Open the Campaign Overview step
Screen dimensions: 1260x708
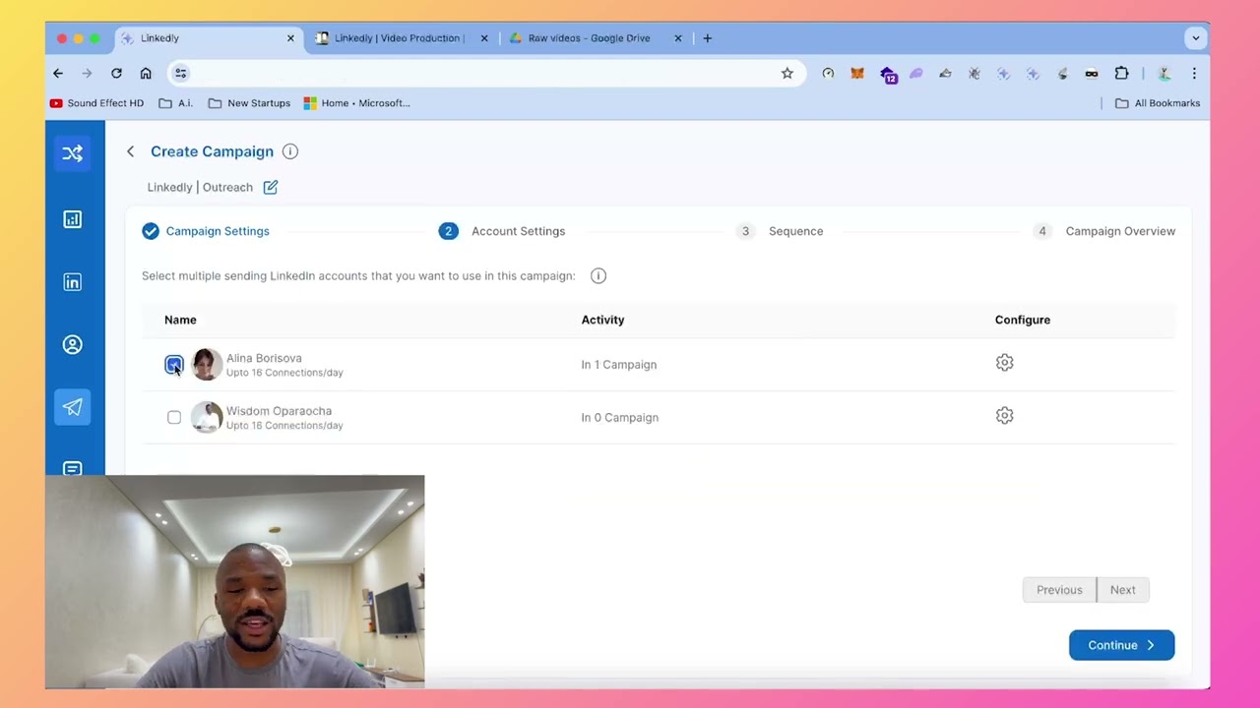click(1104, 231)
